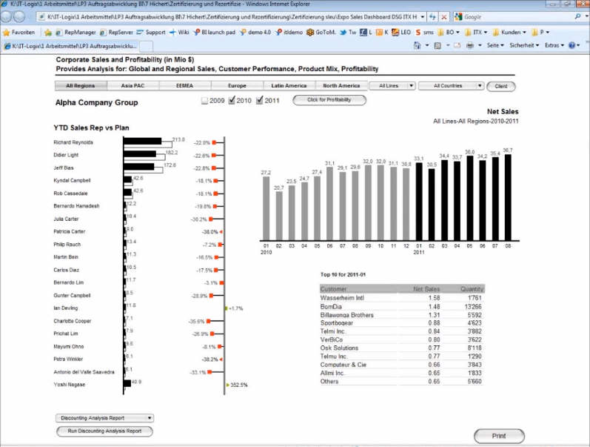
Task: Open sms bookmark
Action: pyautogui.click(x=424, y=33)
